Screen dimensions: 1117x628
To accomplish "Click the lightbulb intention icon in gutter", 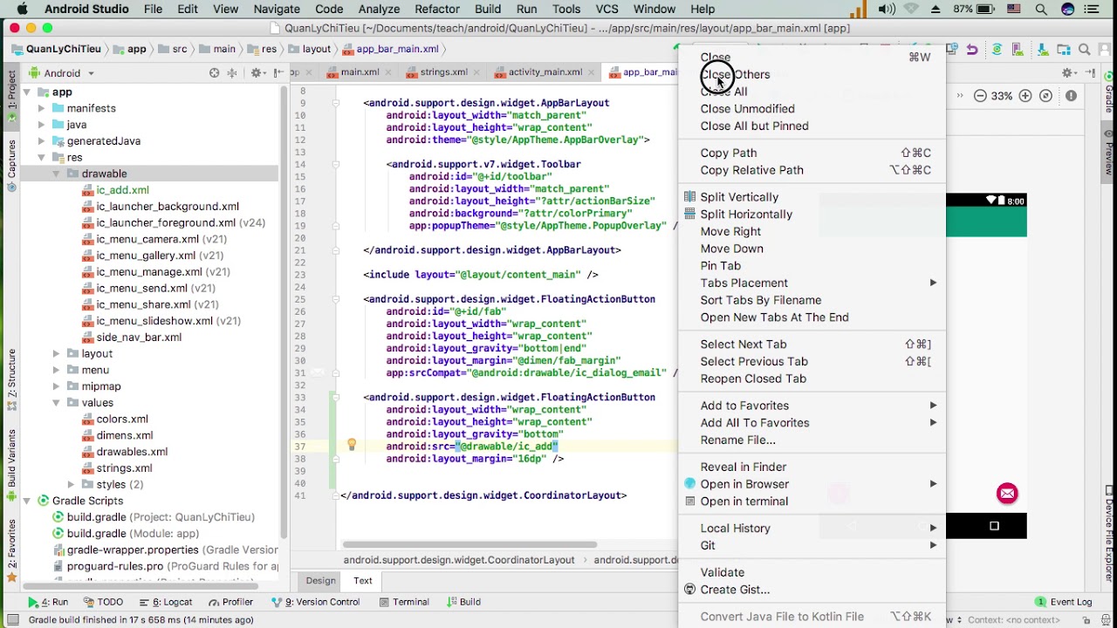I will tap(352, 446).
